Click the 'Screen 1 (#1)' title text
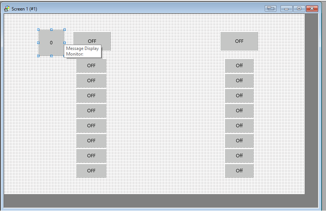The width and height of the screenshot is (326, 211). [x=24, y=9]
